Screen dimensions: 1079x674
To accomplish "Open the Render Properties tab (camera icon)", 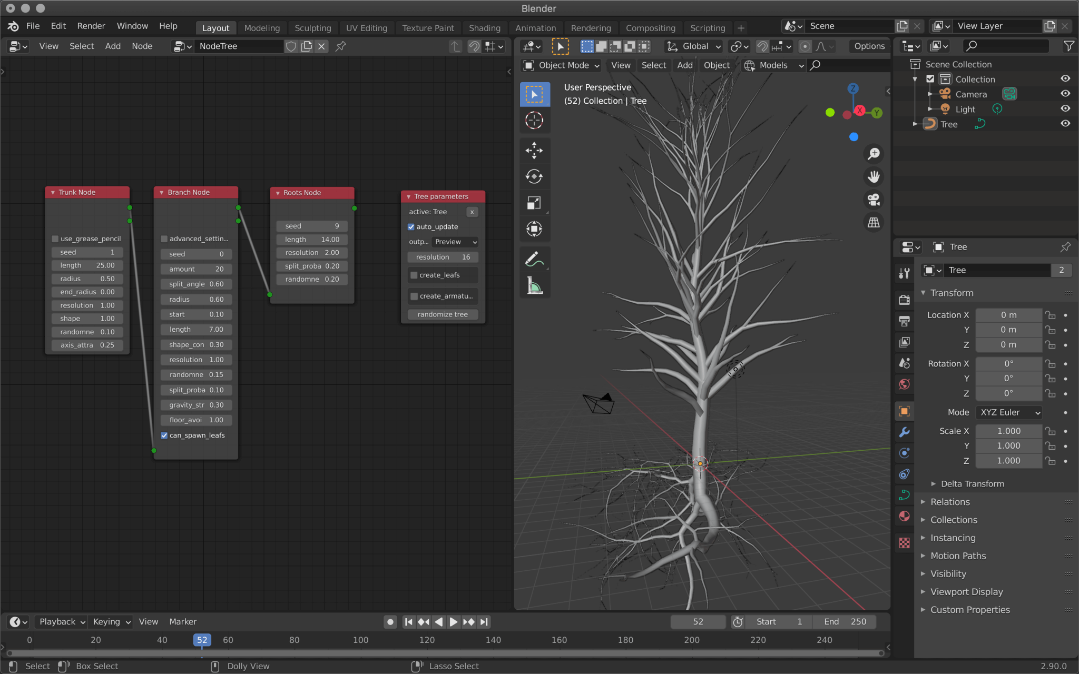I will tap(905, 300).
